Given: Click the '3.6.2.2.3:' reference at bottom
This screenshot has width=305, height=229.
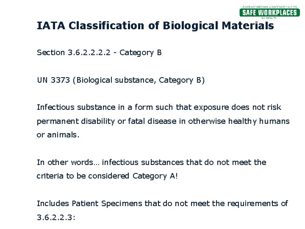Looking at the screenshot, I should coord(56,217).
